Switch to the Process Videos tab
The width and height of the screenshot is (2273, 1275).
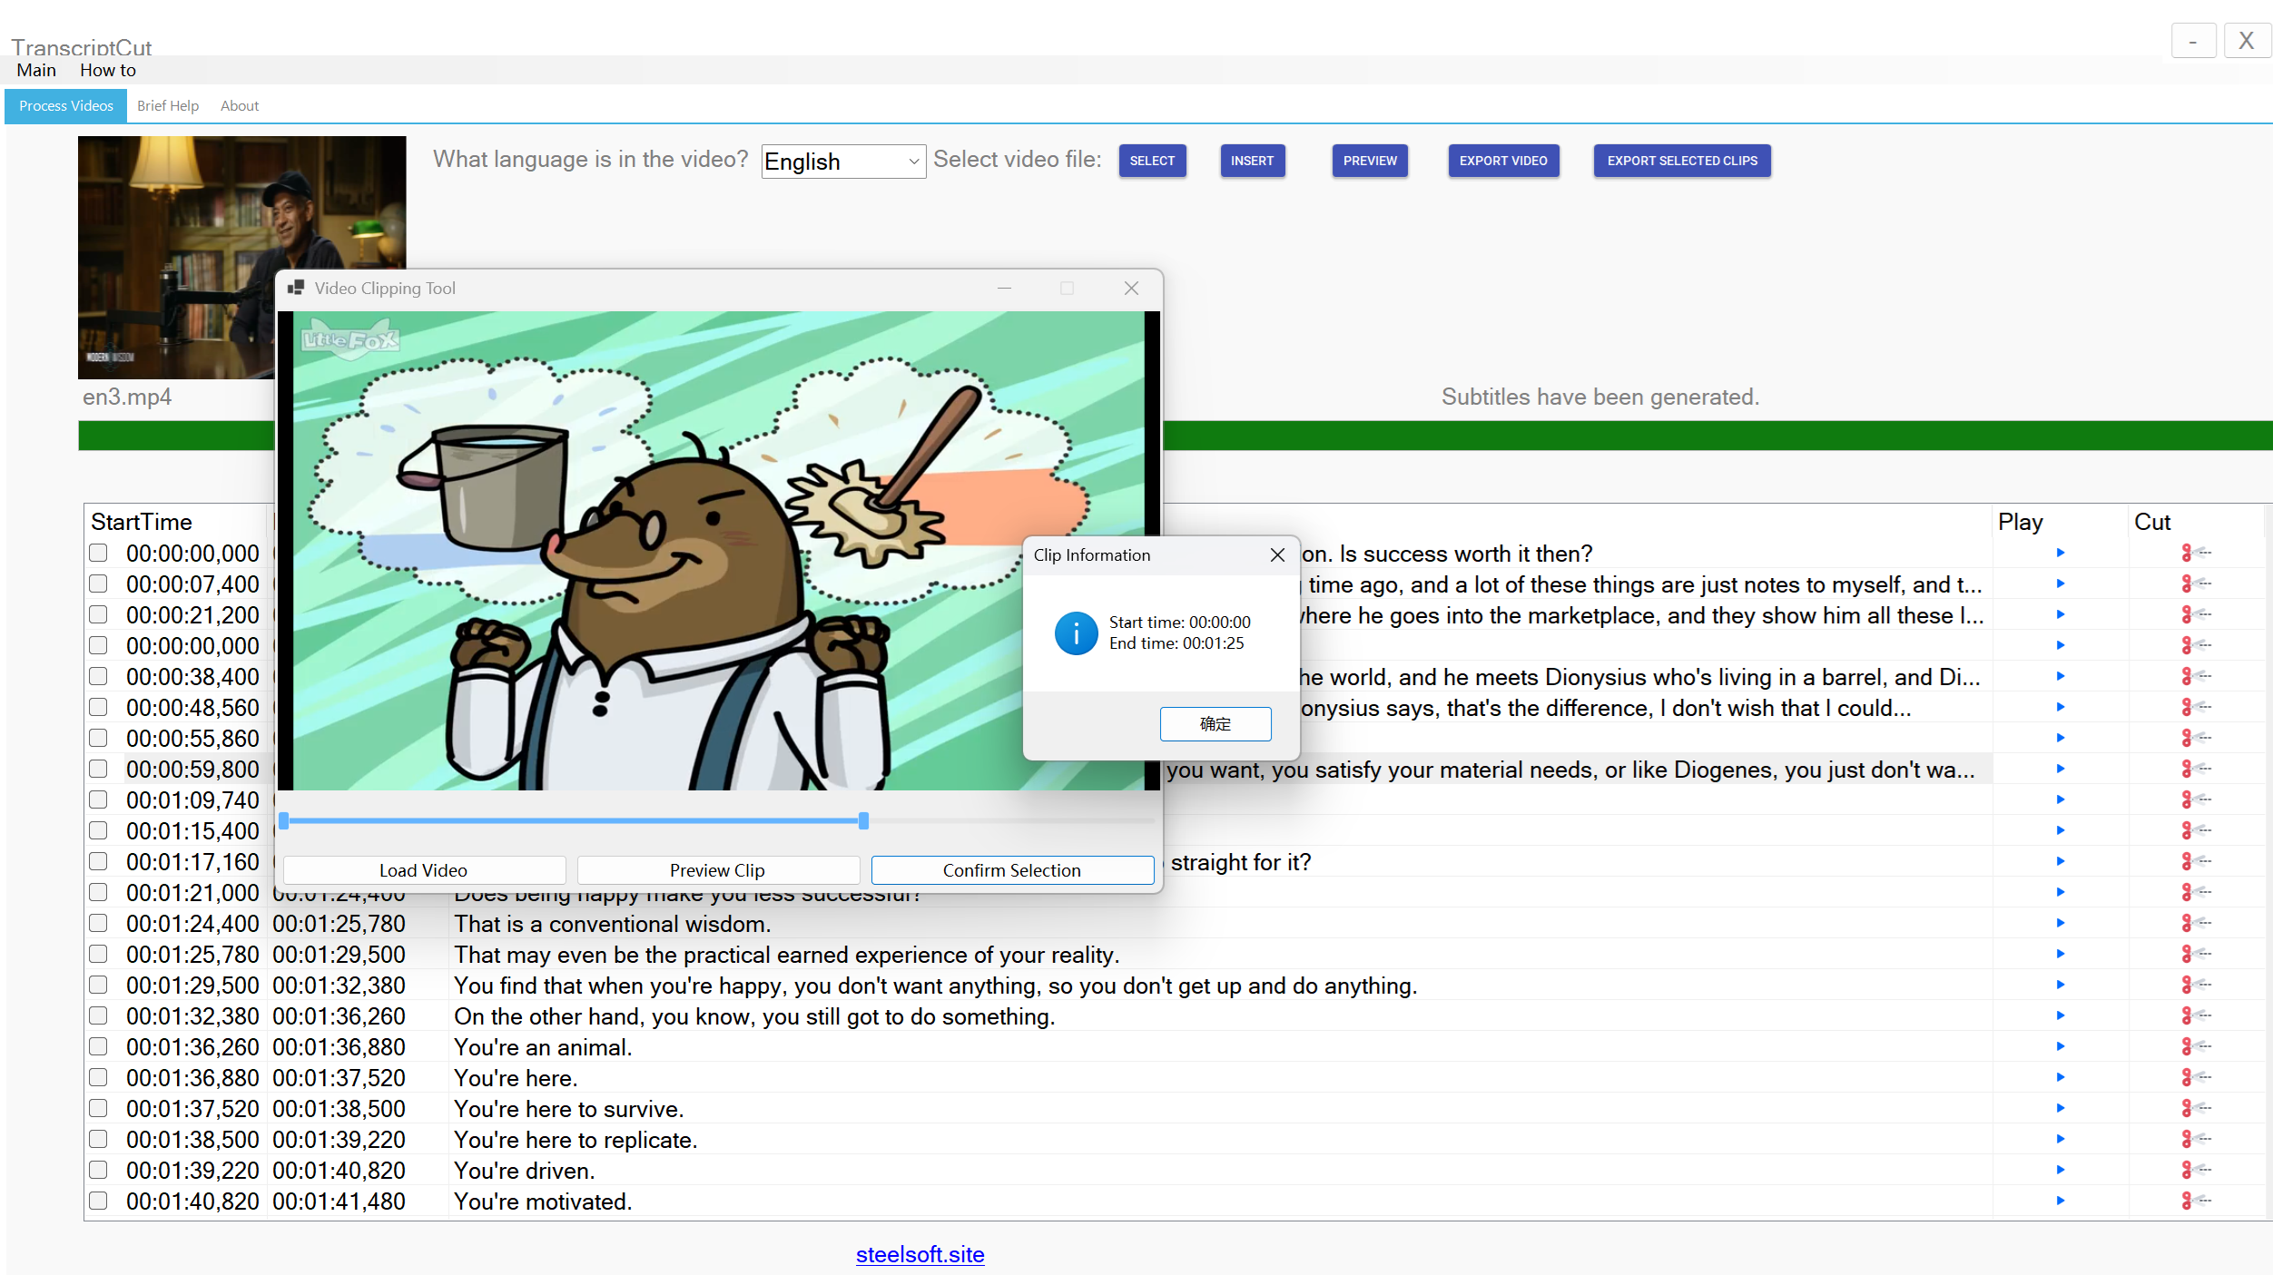tap(66, 106)
